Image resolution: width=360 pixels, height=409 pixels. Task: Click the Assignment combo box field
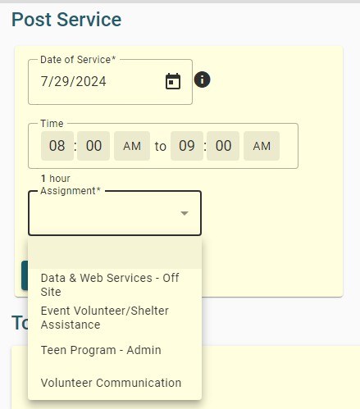(115, 213)
